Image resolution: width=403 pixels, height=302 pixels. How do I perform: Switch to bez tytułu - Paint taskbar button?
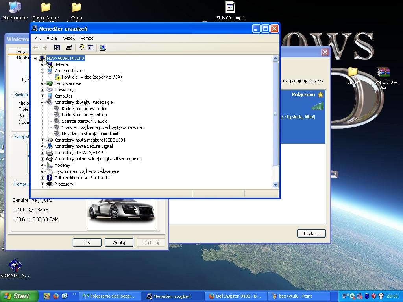tap(299, 296)
